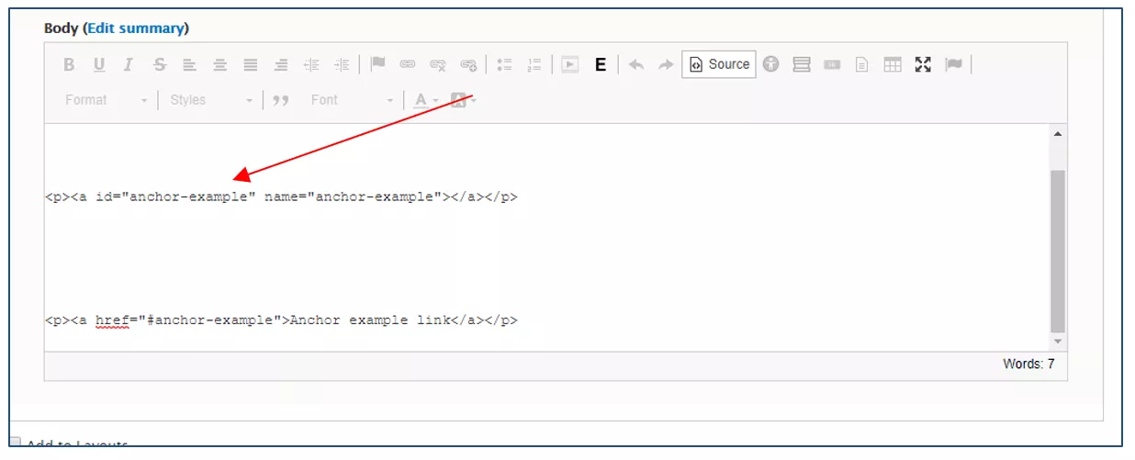Open the Styles dropdown
This screenshot has width=1135, height=460.
click(x=210, y=100)
